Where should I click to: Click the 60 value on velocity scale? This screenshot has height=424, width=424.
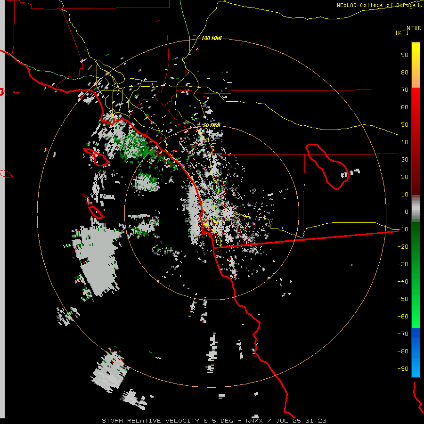405,107
